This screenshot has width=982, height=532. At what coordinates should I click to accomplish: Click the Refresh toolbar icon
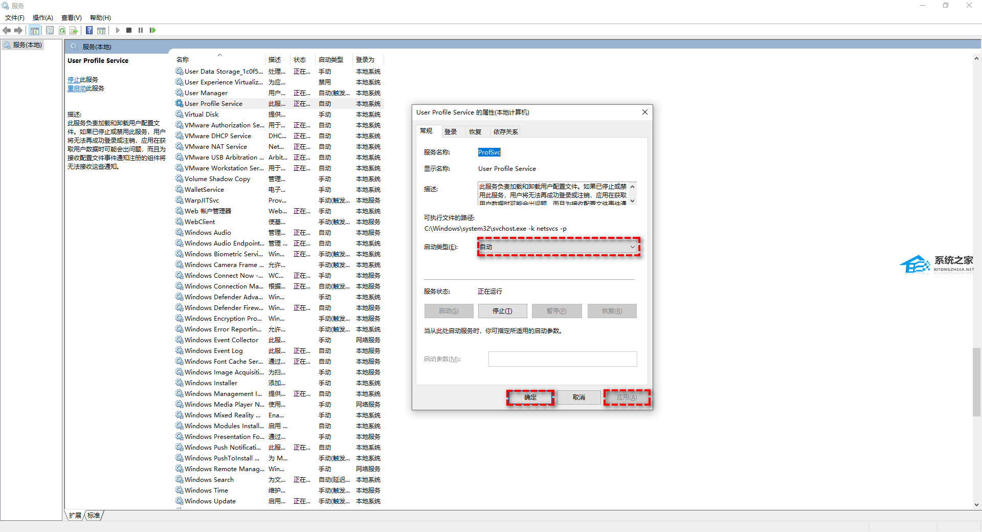tap(62, 30)
